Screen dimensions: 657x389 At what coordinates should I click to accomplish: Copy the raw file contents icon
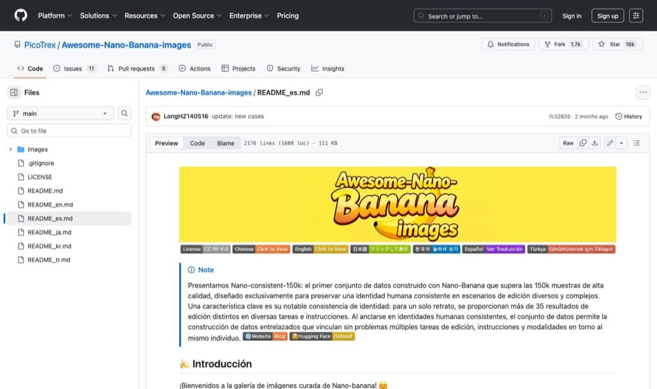coord(583,143)
